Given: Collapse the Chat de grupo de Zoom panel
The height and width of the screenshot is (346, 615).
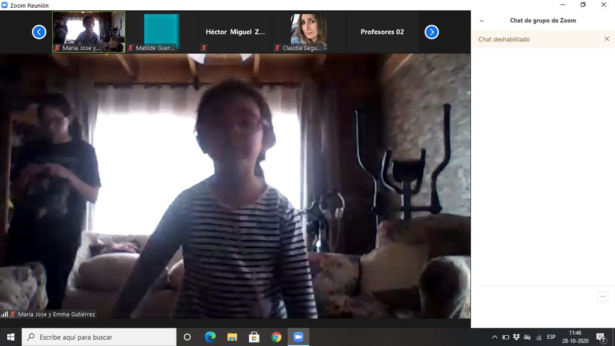Looking at the screenshot, I should [x=482, y=20].
